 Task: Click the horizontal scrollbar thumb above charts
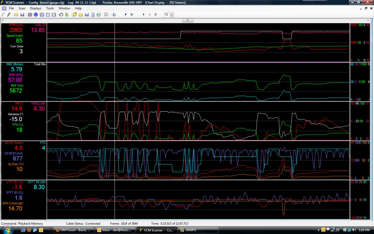tap(188, 20)
